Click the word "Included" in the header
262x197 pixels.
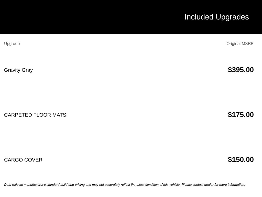point(199,17)
